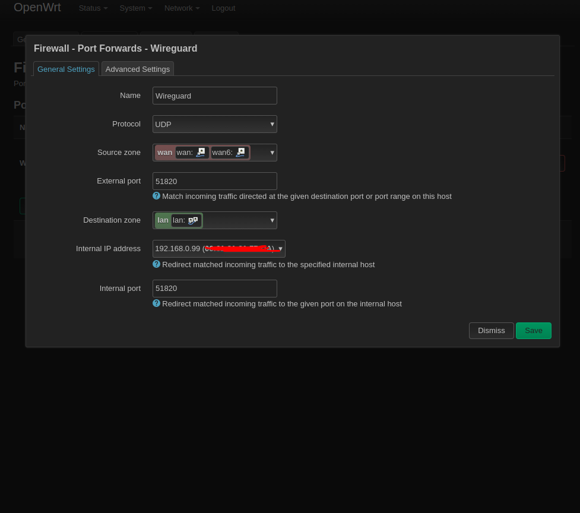This screenshot has width=580, height=513.
Task: Switch to the General Settings tab
Action: 66,69
